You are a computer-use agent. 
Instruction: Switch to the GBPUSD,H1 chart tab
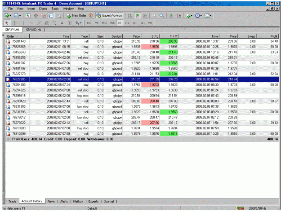33,30
